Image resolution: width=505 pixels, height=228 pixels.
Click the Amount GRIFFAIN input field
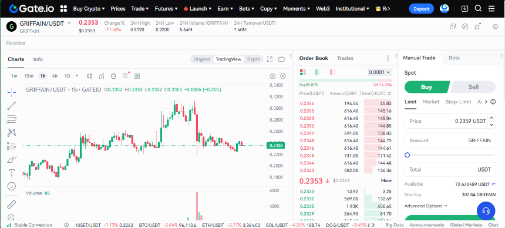coord(450,140)
